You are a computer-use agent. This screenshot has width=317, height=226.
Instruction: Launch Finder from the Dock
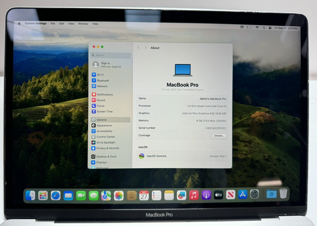[30, 195]
